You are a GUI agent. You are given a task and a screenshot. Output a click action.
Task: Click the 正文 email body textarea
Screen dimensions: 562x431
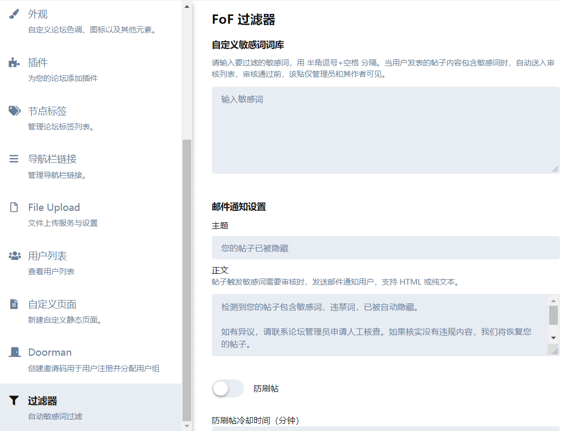coord(379,325)
